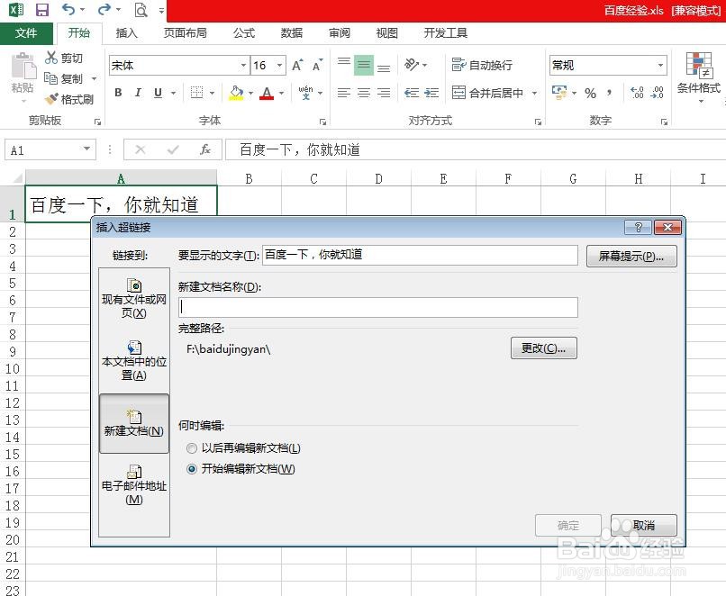Open the Font group dialog launcher
Screen dimensions: 726x596
[322, 122]
